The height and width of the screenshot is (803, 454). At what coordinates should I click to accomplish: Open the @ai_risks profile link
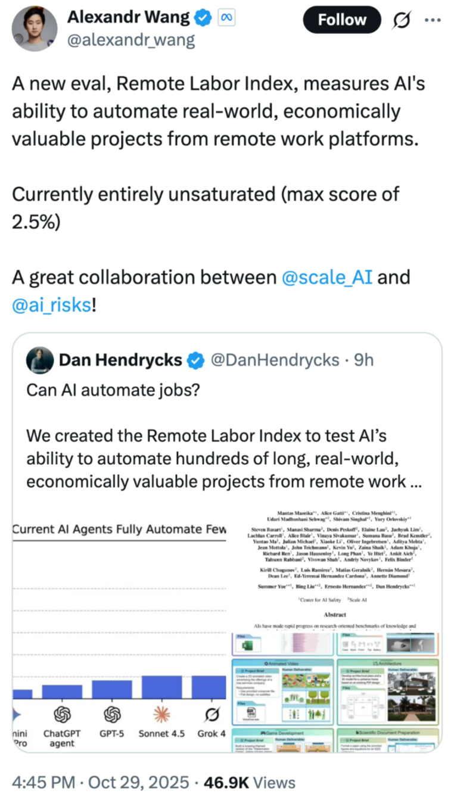click(x=51, y=304)
